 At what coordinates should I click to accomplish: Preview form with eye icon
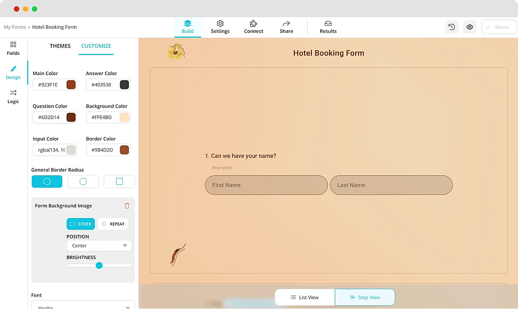point(469,27)
